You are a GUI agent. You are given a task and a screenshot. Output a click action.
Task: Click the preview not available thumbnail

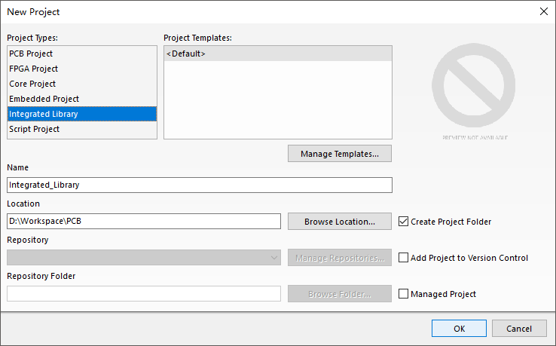click(475, 94)
